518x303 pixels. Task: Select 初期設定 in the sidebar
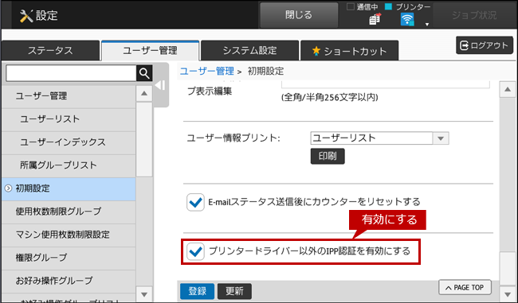(69, 188)
